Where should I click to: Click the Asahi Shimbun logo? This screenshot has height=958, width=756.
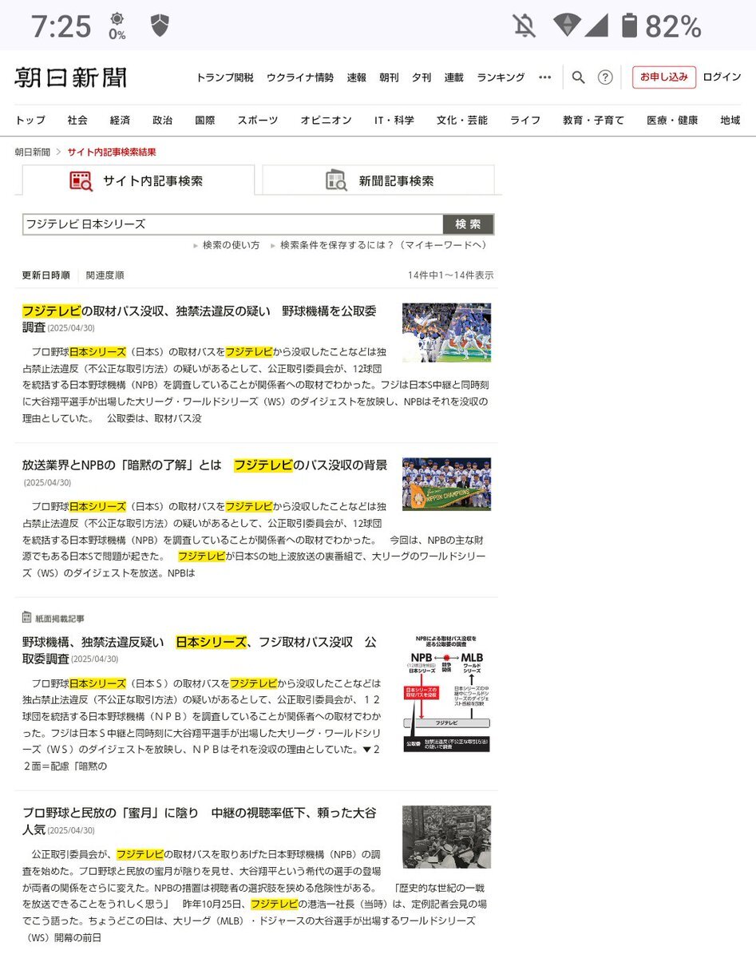70,77
